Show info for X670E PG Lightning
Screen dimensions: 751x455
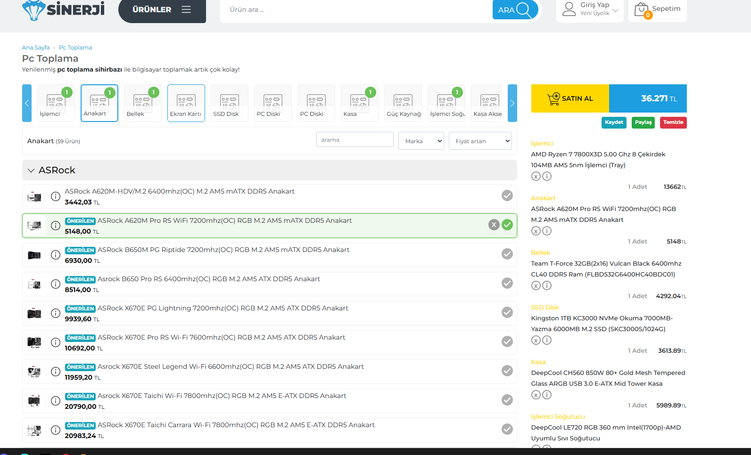(x=56, y=313)
